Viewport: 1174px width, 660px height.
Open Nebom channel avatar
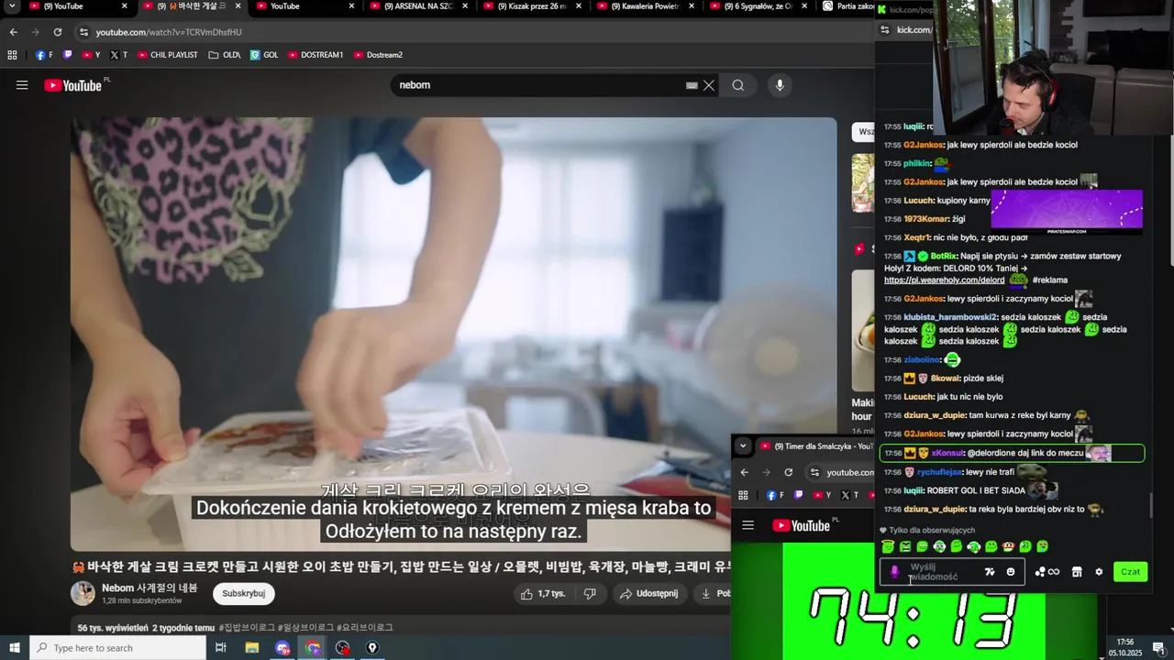click(x=83, y=593)
